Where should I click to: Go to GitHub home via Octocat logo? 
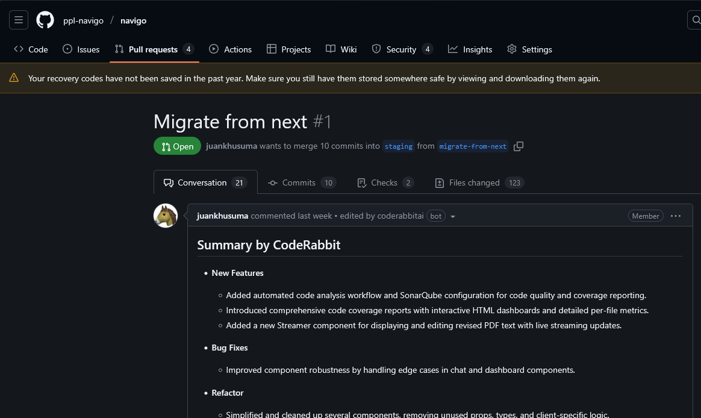tap(45, 20)
